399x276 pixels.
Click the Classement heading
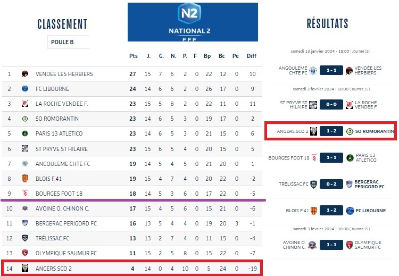[x=62, y=24]
